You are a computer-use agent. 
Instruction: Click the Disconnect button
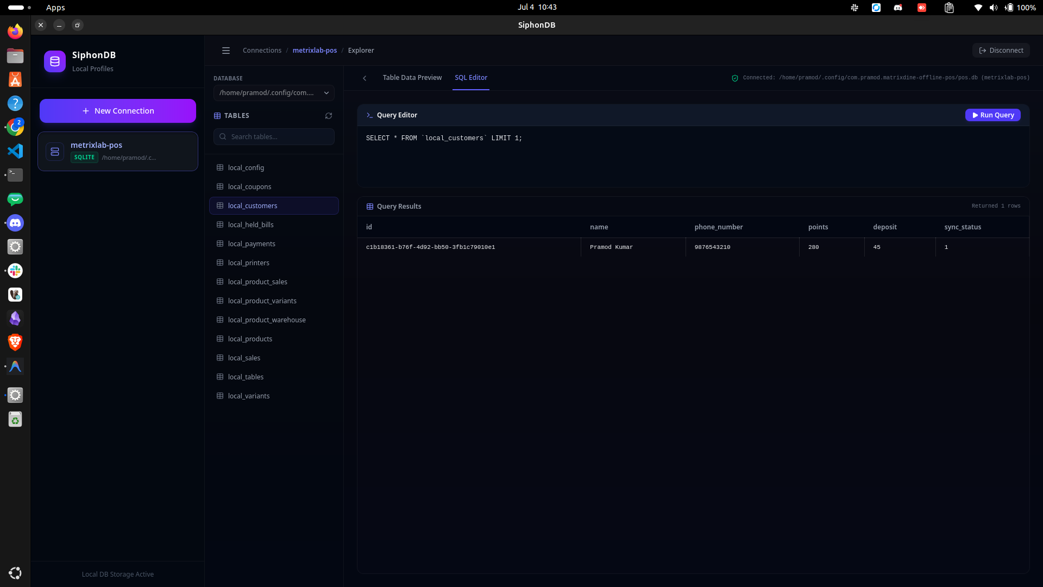1001,51
